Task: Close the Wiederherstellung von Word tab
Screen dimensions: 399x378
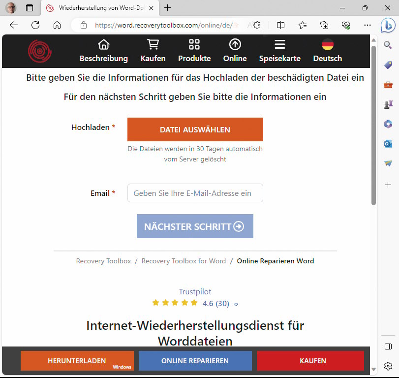Action: pyautogui.click(x=151, y=8)
